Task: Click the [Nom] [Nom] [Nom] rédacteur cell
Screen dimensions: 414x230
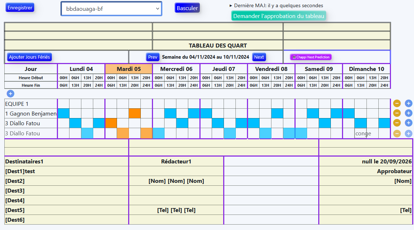Action: point(176,181)
